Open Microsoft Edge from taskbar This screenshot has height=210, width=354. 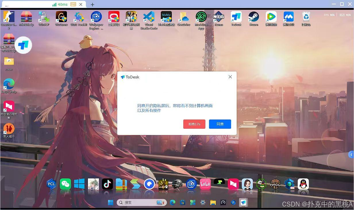pos(172,203)
